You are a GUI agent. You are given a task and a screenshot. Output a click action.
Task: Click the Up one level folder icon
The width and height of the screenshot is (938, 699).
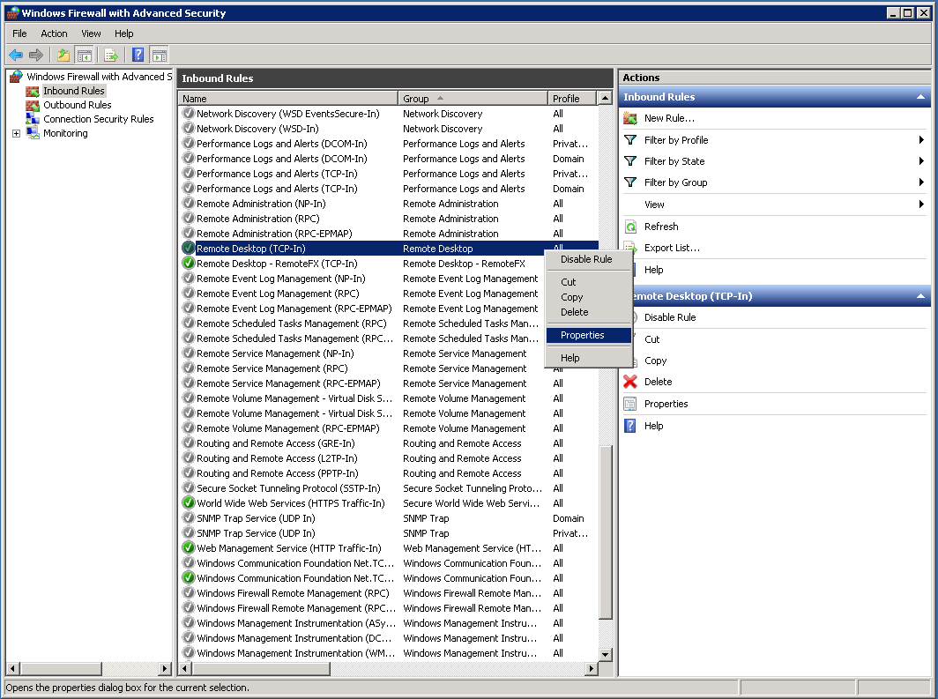click(x=63, y=55)
